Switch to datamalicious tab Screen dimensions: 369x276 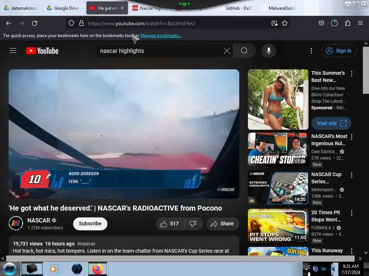pyautogui.click(x=21, y=8)
